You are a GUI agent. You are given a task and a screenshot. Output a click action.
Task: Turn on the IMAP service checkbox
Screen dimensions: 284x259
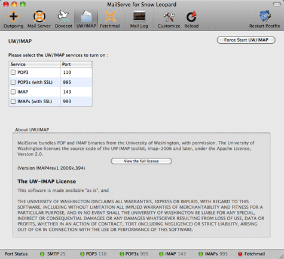click(13, 92)
